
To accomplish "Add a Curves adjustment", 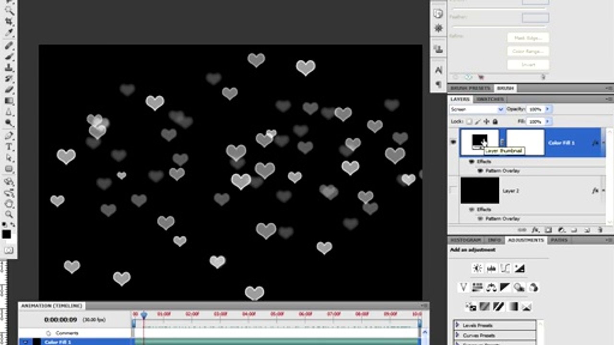I will point(505,268).
